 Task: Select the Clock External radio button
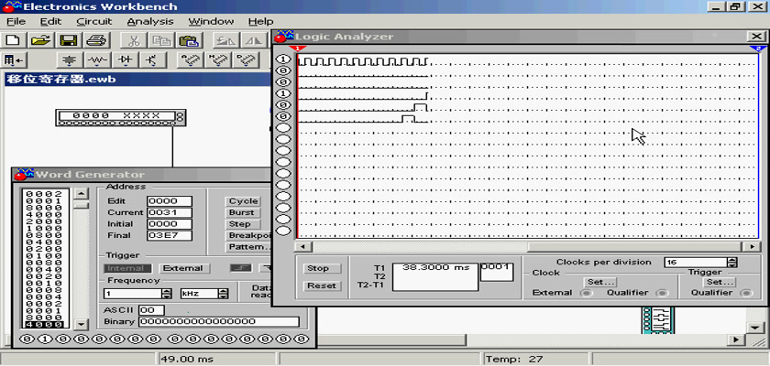point(587,294)
